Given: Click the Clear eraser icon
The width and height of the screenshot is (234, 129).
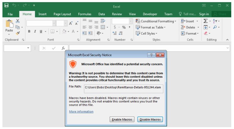Looking at the screenshot, I should click(206, 33).
